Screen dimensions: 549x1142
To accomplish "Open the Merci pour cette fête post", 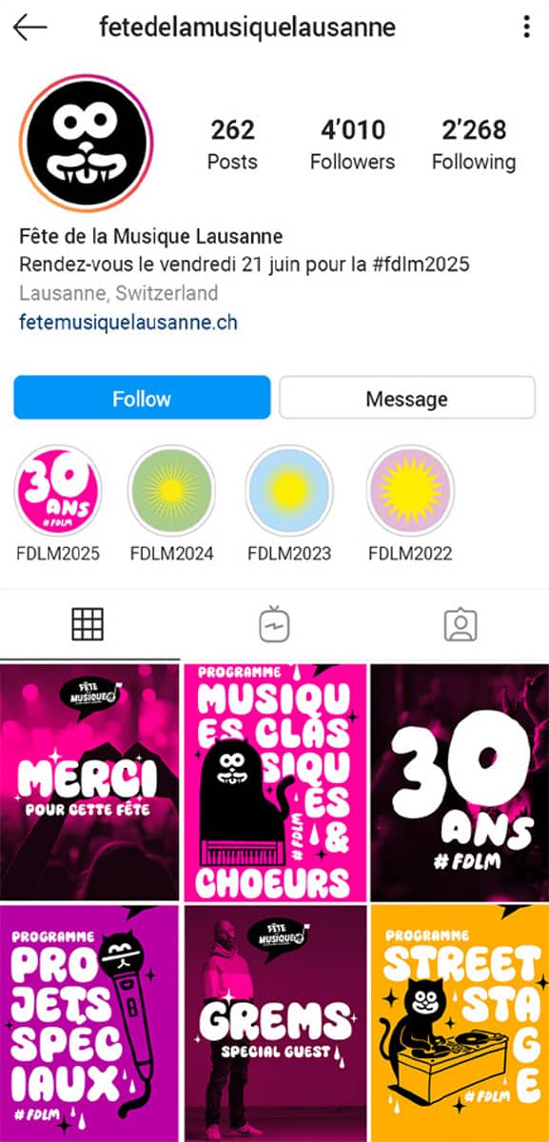I will [89, 782].
